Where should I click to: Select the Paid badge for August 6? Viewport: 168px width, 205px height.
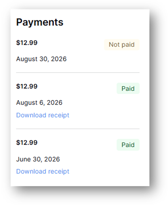point(128,88)
